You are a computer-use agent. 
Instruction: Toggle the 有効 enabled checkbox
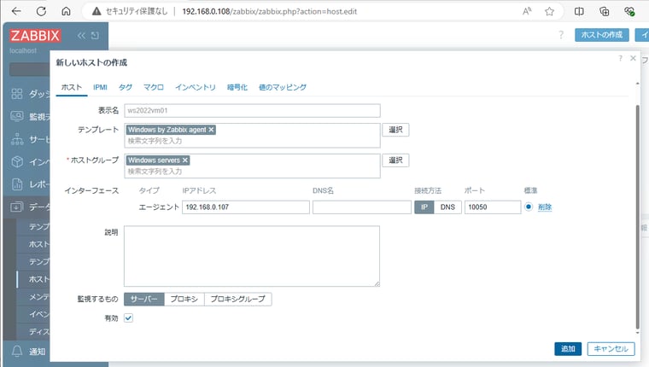[128, 318]
